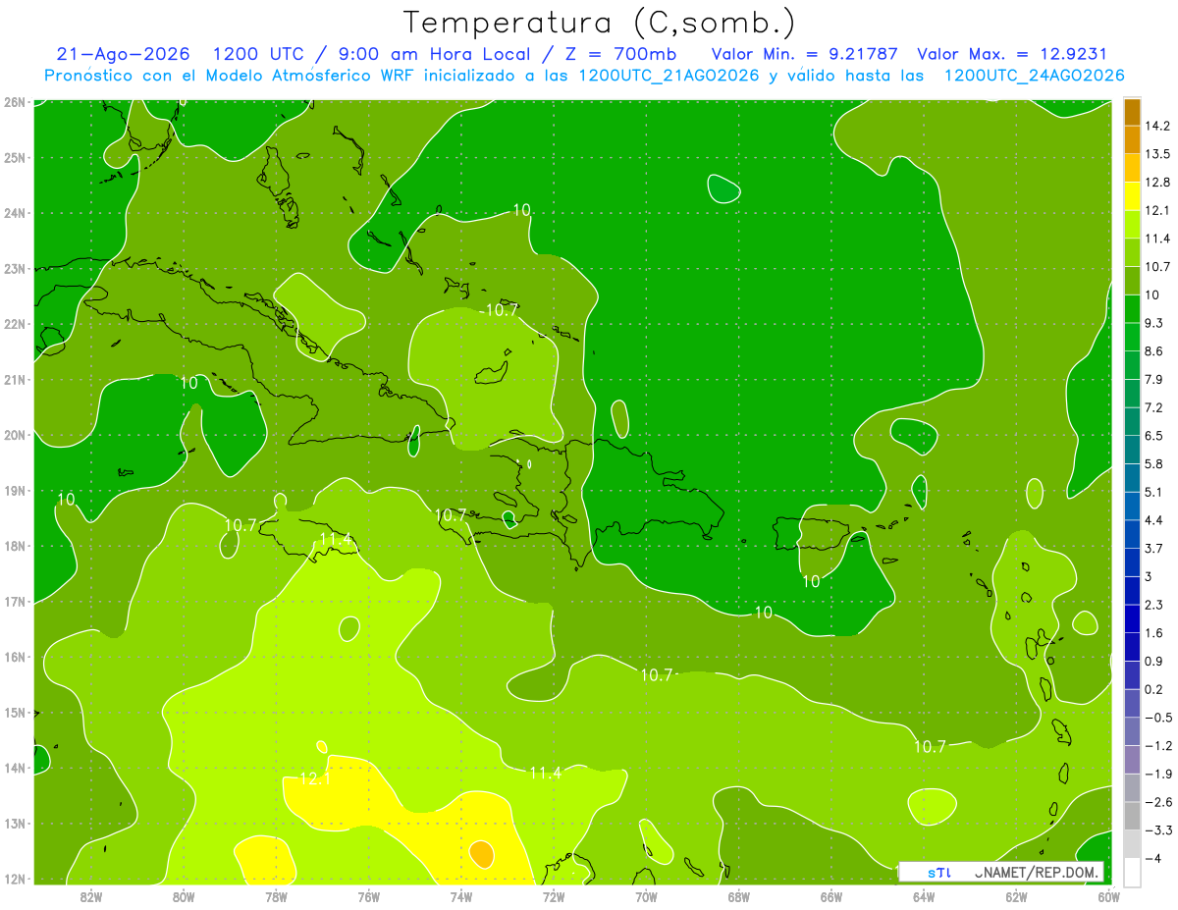Click the "18N" latitude axis label
The width and height of the screenshot is (1178, 910).
tap(14, 546)
